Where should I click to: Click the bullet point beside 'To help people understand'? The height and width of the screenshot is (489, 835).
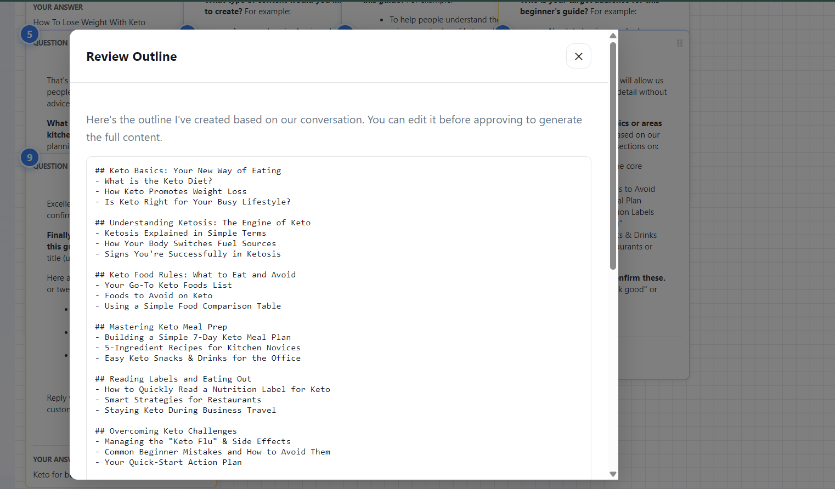click(381, 20)
